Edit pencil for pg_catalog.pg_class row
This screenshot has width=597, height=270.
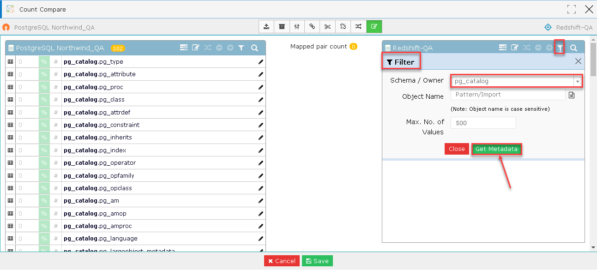coord(261,100)
